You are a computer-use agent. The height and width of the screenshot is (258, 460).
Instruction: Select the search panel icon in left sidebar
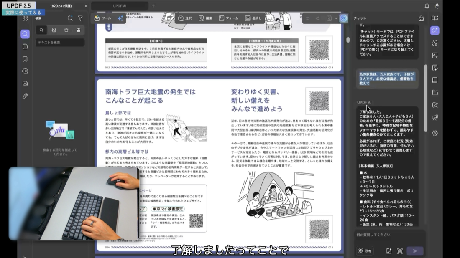tap(25, 34)
